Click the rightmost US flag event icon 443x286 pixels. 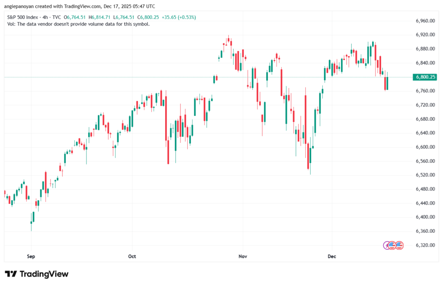(x=399, y=245)
